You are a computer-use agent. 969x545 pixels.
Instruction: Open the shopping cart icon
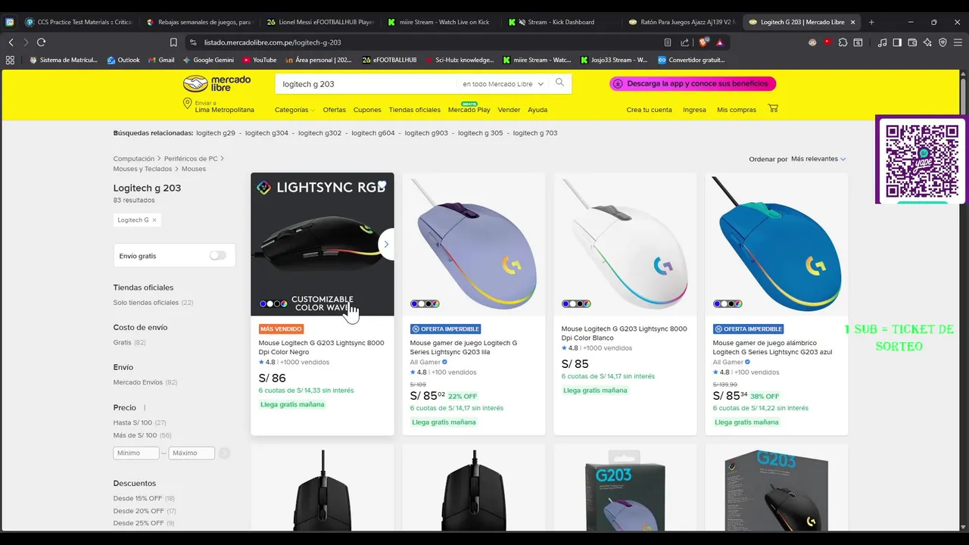(773, 109)
